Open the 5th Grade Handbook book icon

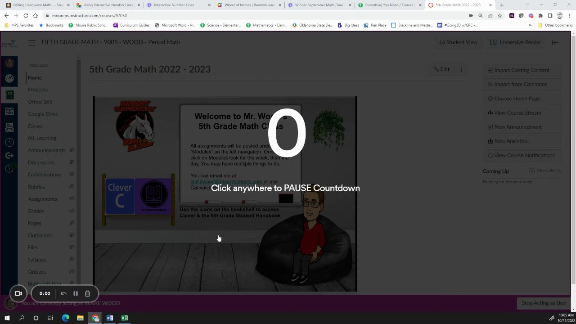tap(153, 196)
